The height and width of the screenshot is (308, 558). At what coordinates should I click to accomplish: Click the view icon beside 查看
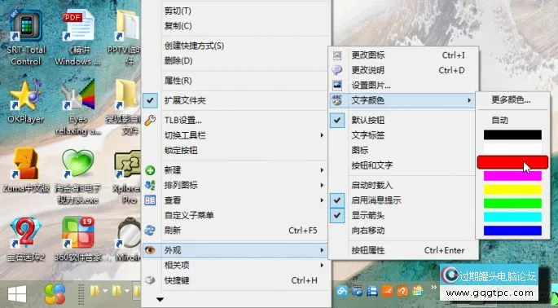point(150,200)
